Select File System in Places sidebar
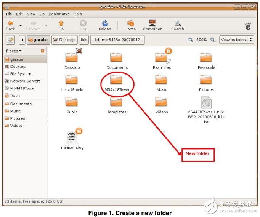 click(x=21, y=74)
